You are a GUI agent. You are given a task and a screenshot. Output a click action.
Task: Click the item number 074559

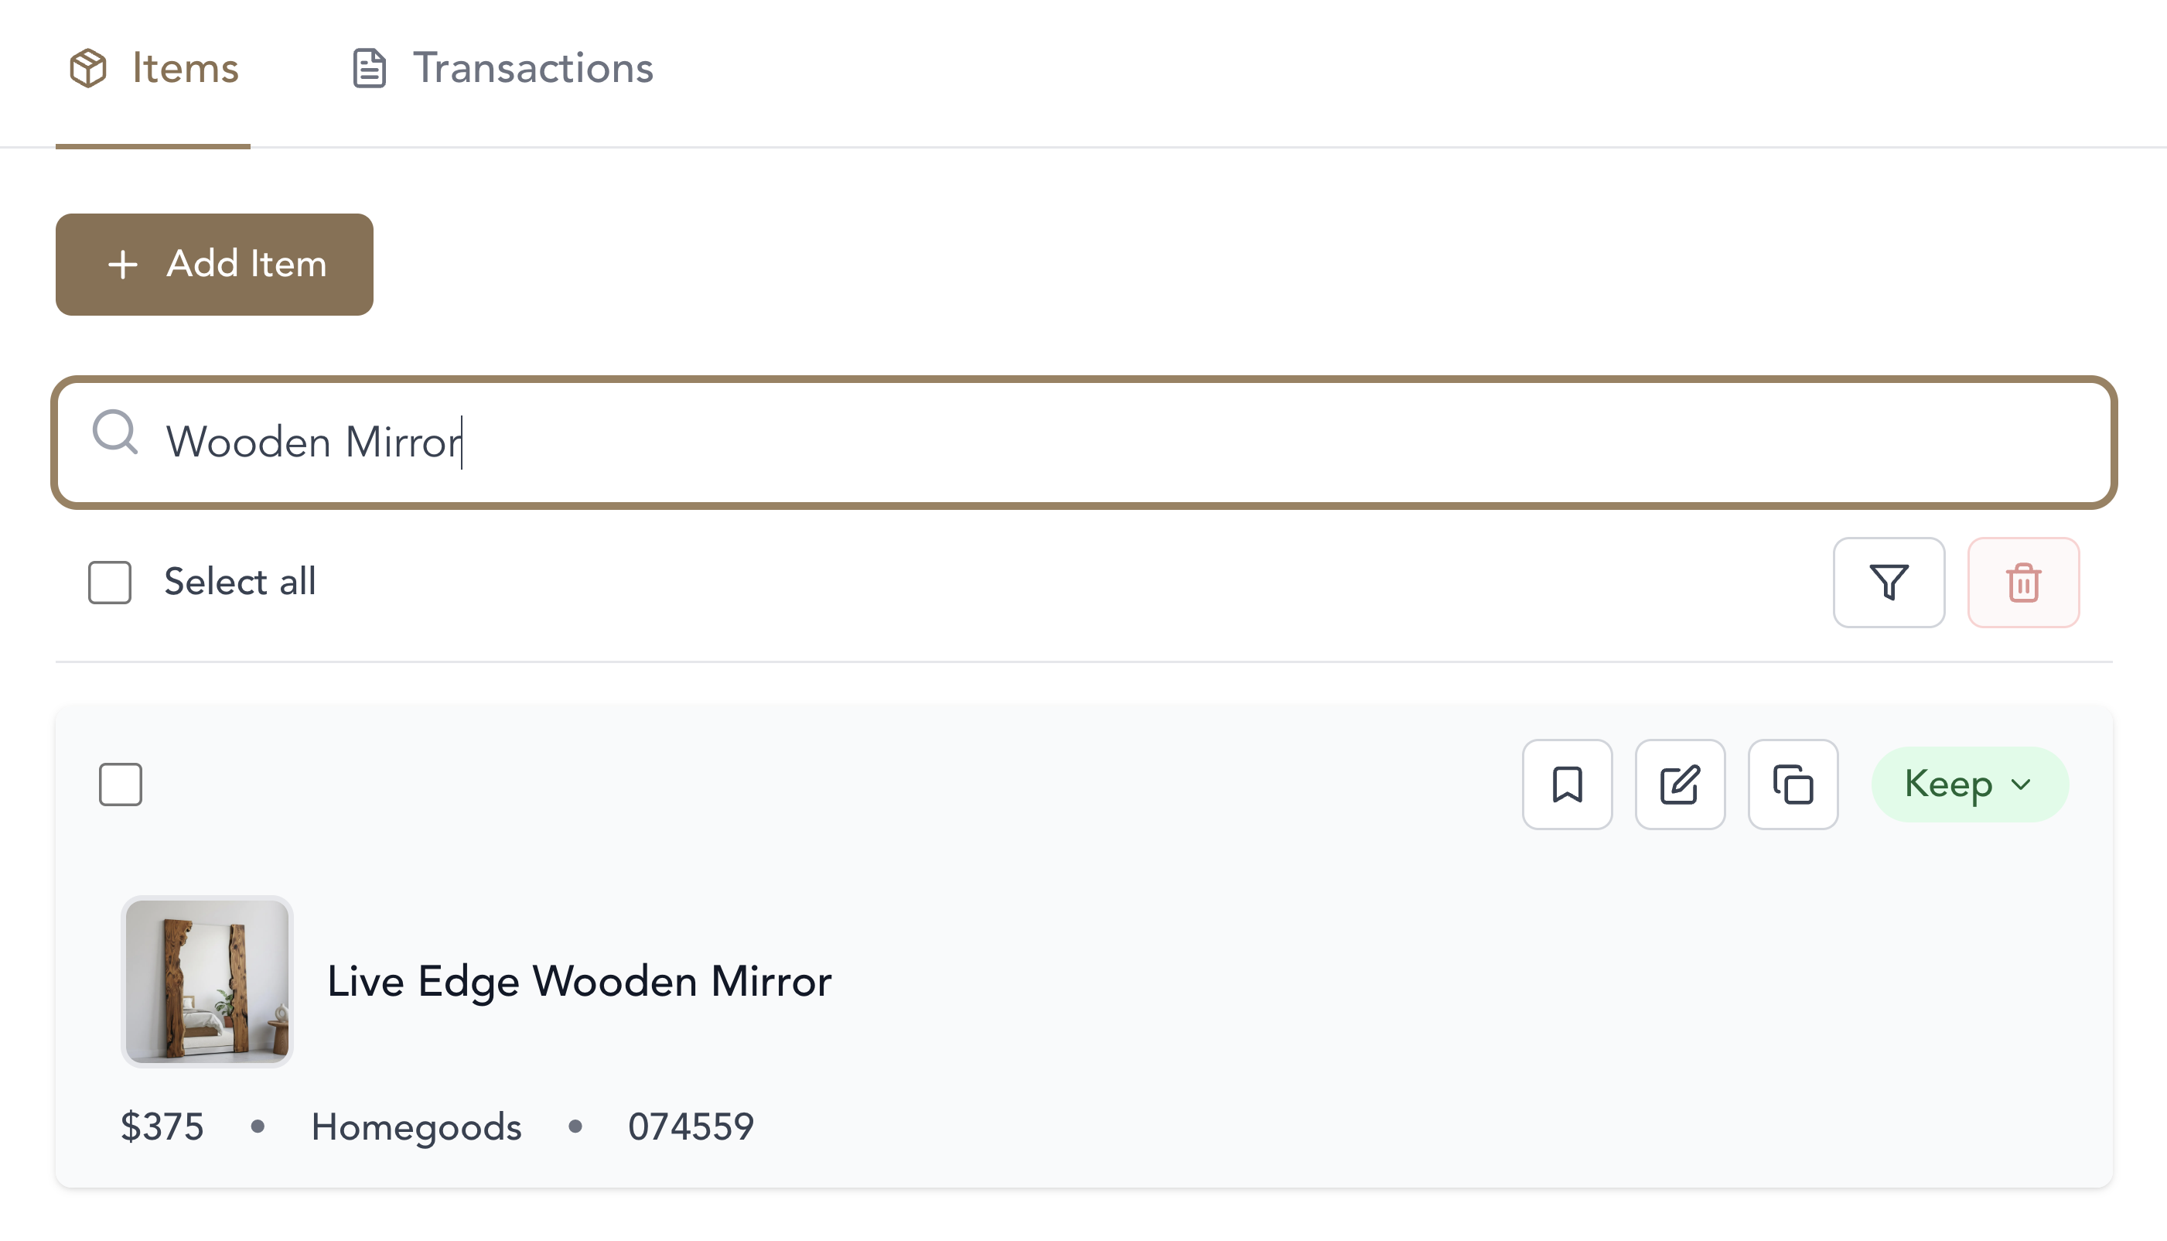coord(691,1126)
